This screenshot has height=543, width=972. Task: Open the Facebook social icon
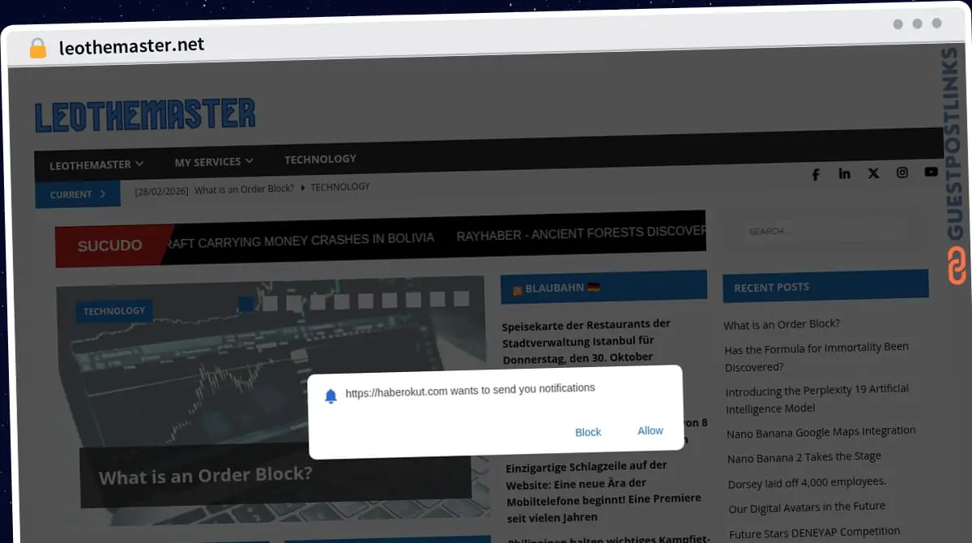click(x=815, y=174)
